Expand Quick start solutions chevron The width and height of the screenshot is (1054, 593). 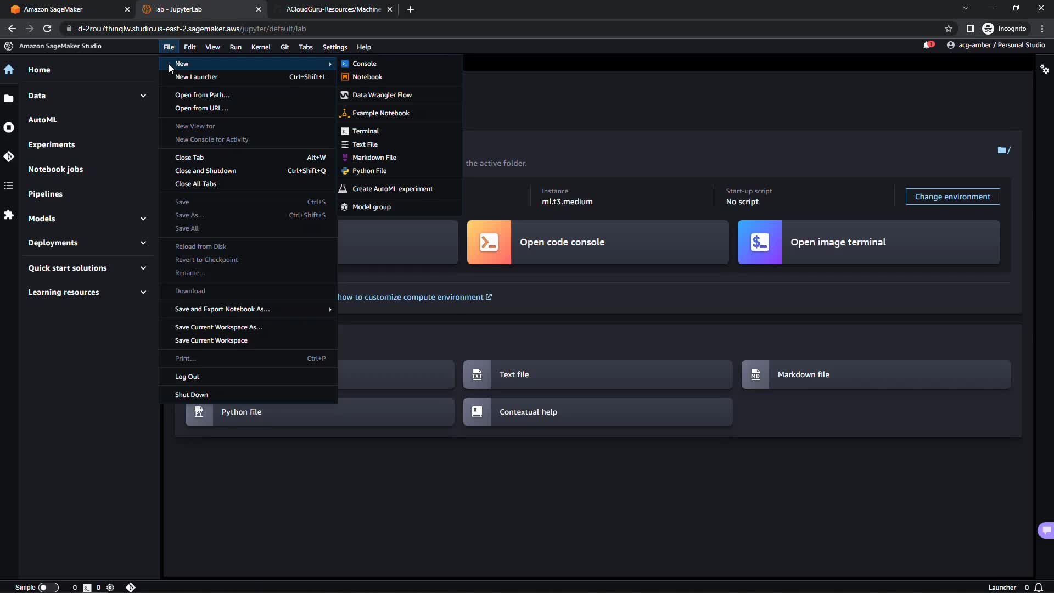143,268
